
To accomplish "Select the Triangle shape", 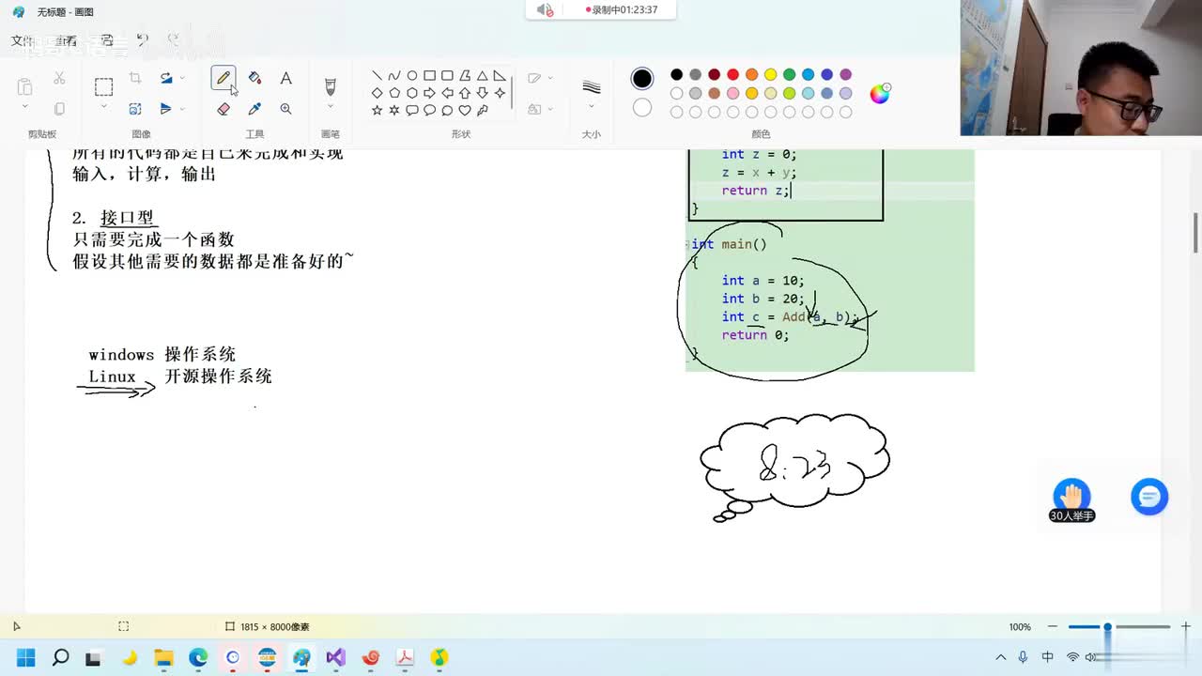I will pos(482,76).
